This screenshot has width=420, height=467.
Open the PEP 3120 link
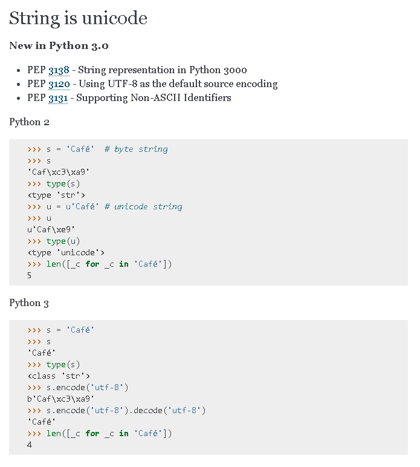tap(59, 84)
